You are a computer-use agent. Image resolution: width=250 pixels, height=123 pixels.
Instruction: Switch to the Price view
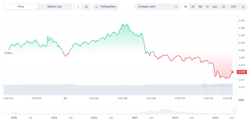click(x=21, y=7)
